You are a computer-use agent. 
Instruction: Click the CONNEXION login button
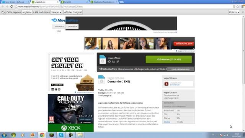[x=72, y=26]
